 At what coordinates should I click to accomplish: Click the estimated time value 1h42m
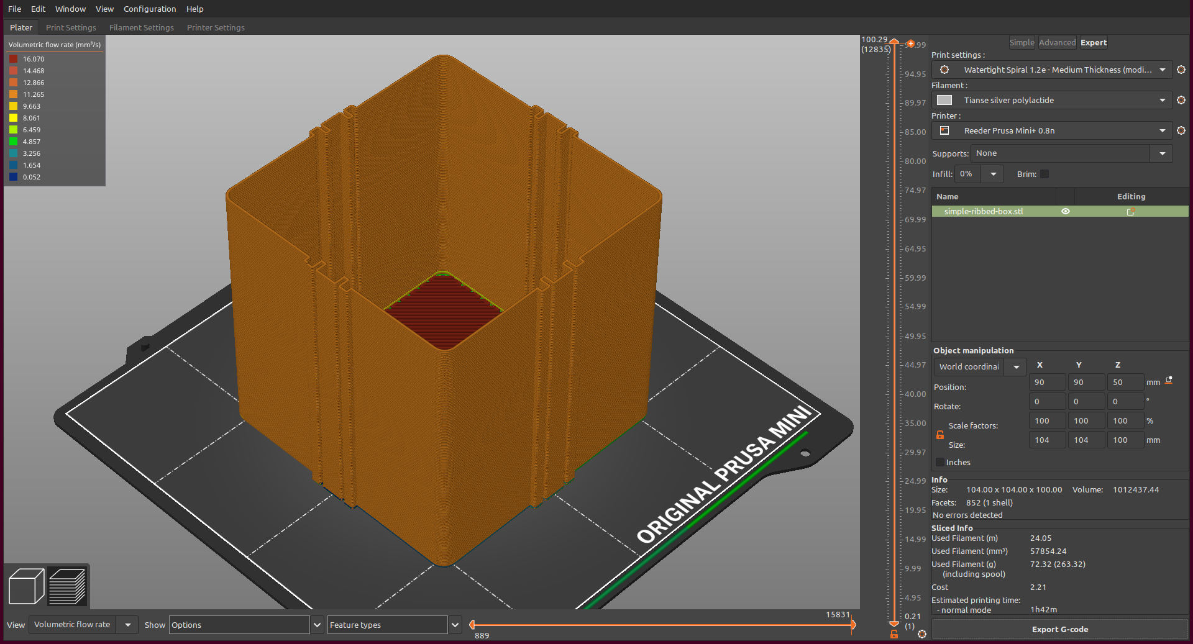click(x=1043, y=610)
